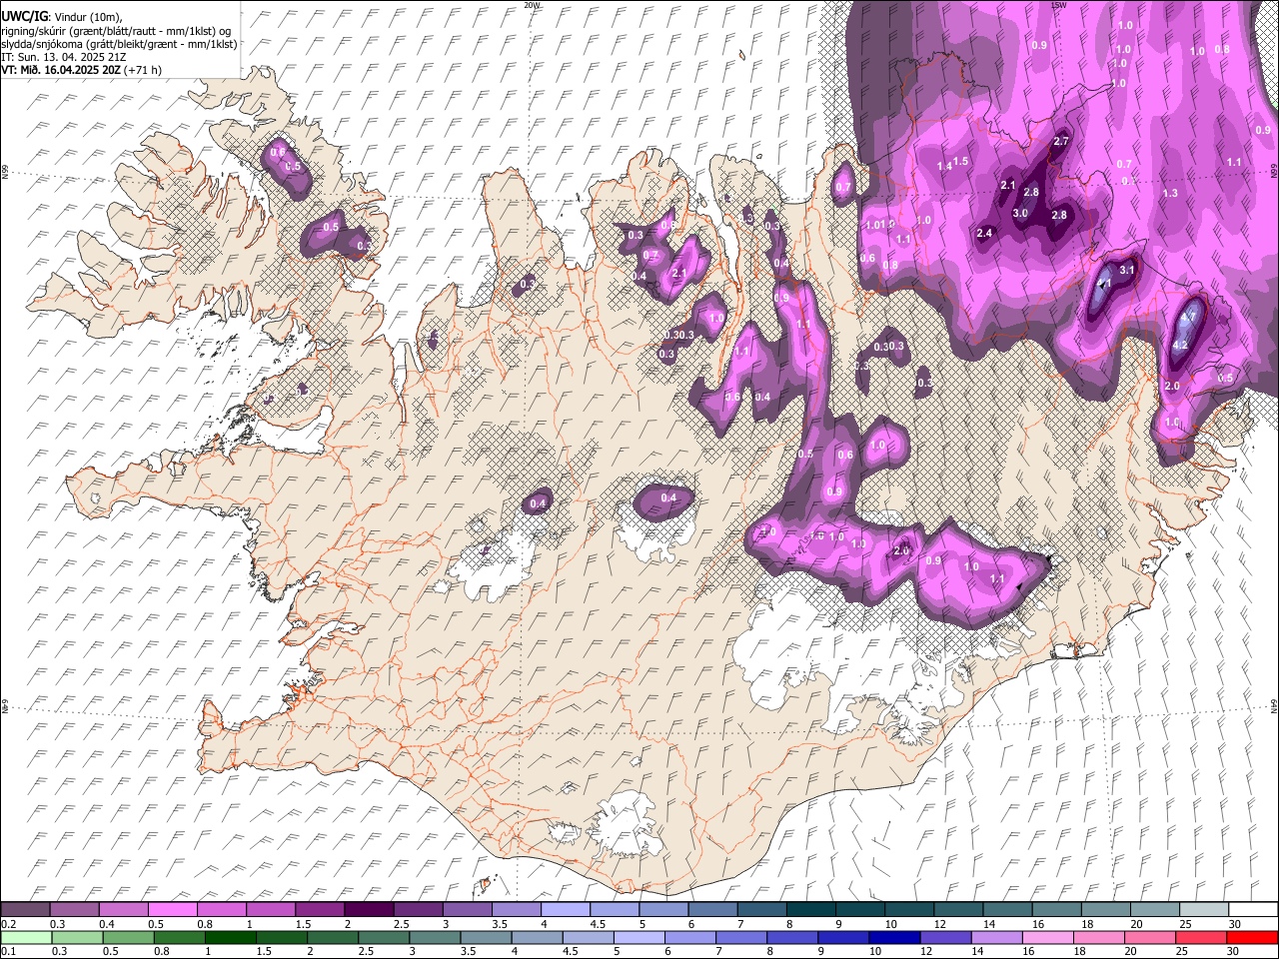
Task: Select the pale green 0.1 rain legend swatch
Action: (26, 937)
